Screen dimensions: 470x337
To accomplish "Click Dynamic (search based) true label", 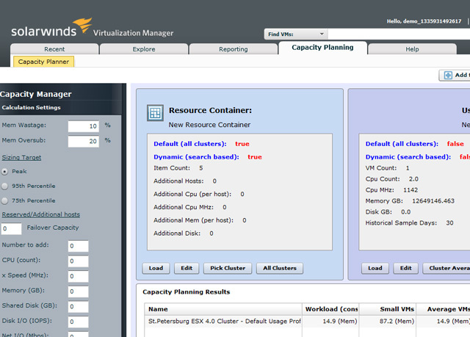I will (x=208, y=157).
